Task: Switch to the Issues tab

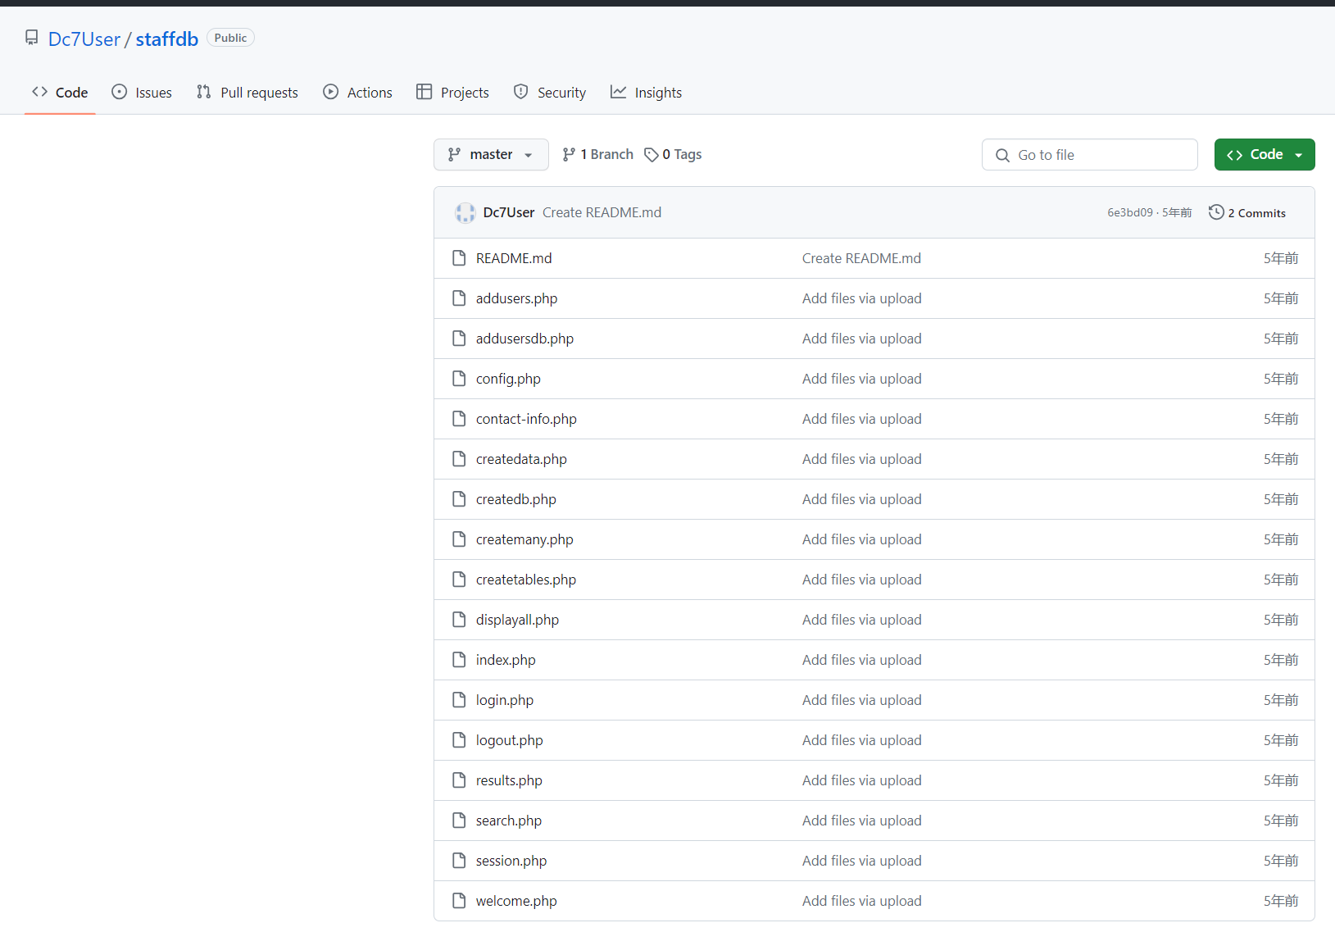Action: pos(142,93)
